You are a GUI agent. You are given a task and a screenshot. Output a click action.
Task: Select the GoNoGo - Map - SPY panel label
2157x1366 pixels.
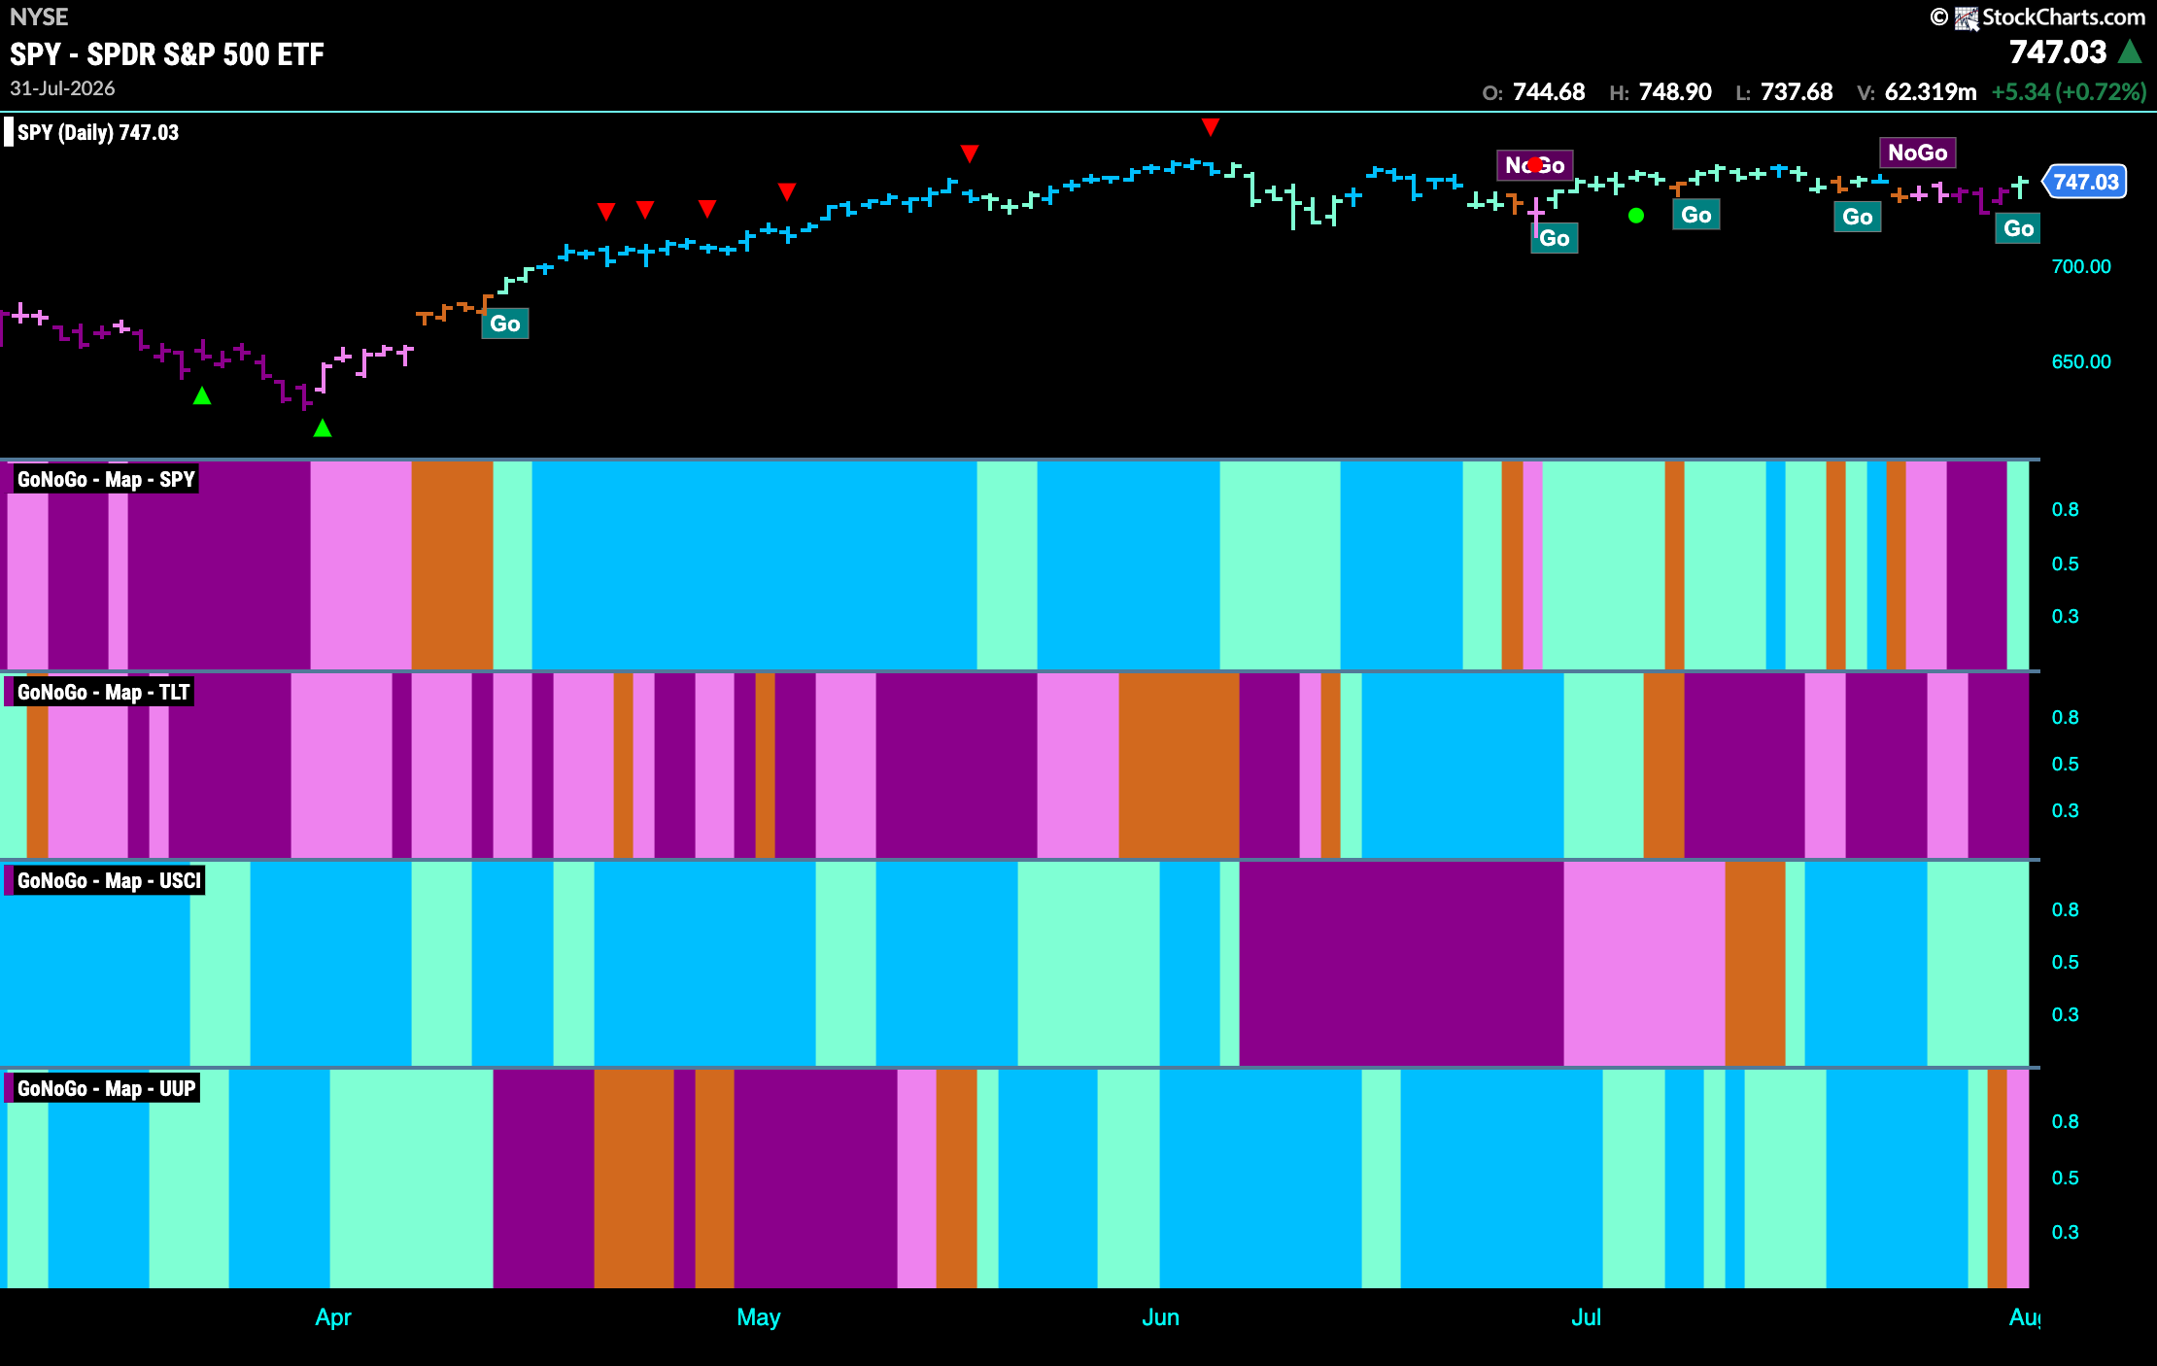(x=106, y=479)
